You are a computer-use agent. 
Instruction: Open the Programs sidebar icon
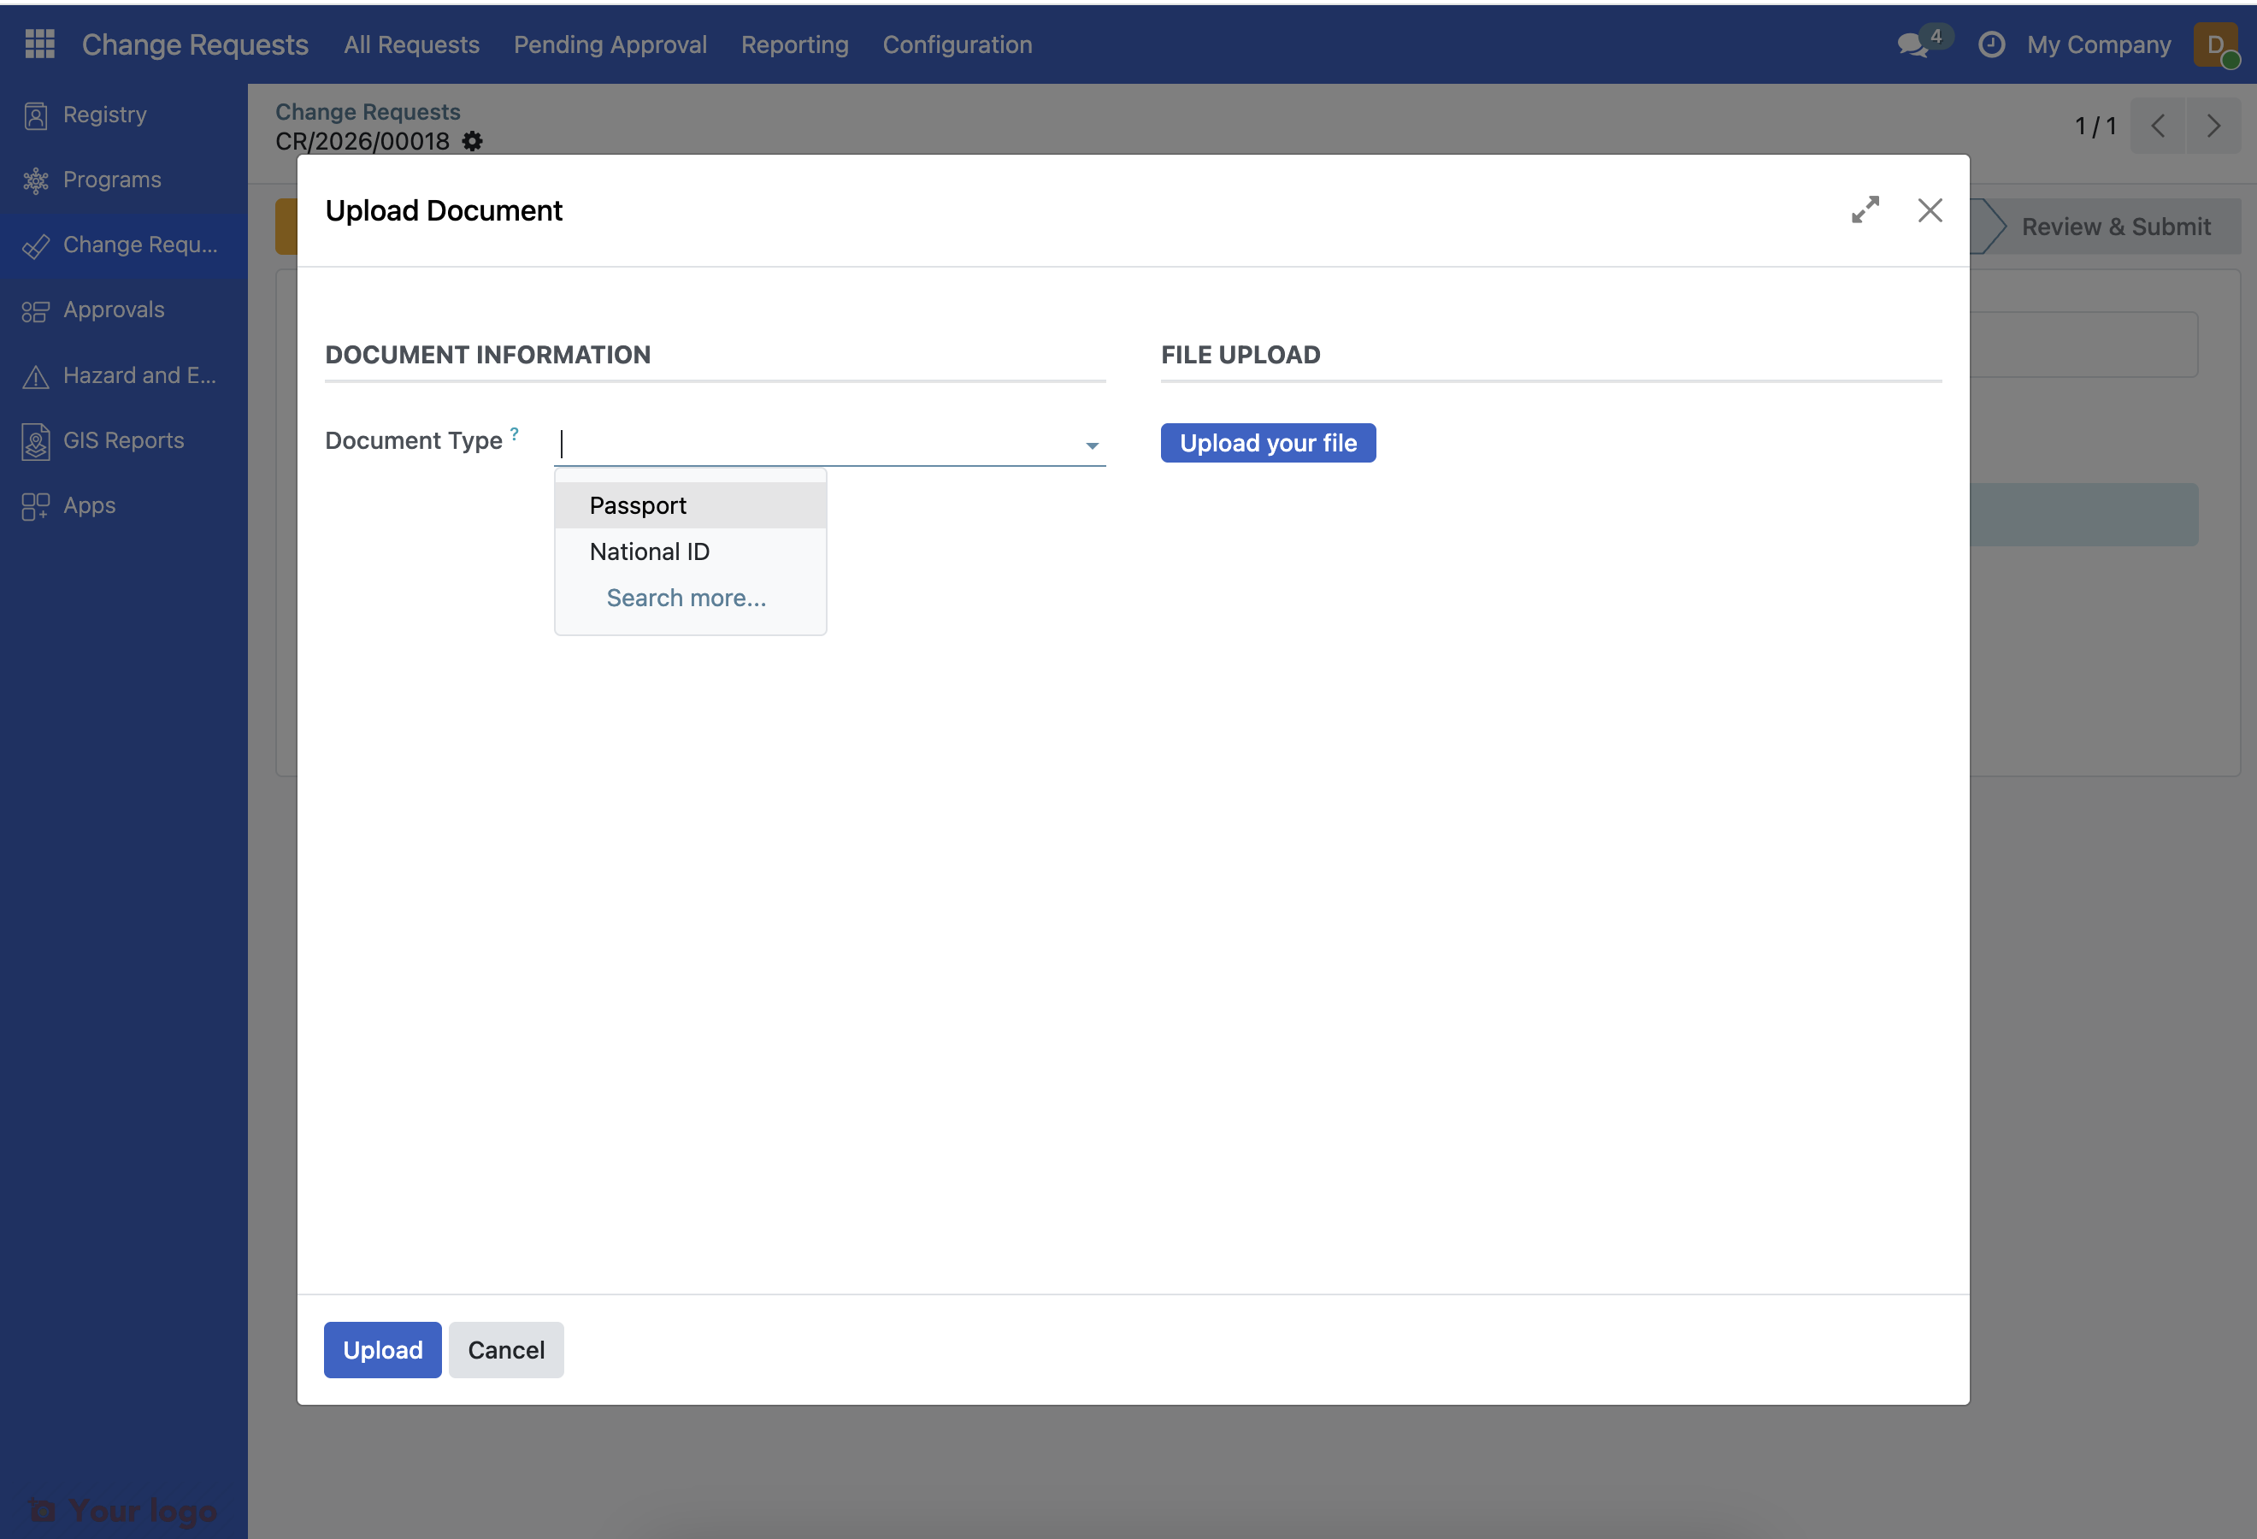[x=36, y=180]
